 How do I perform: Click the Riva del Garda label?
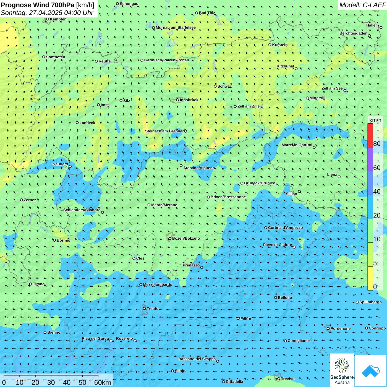[95, 338]
